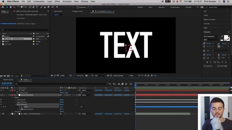
Task: Select the Pan Behind anchor point tool
Action: pos(26,7)
